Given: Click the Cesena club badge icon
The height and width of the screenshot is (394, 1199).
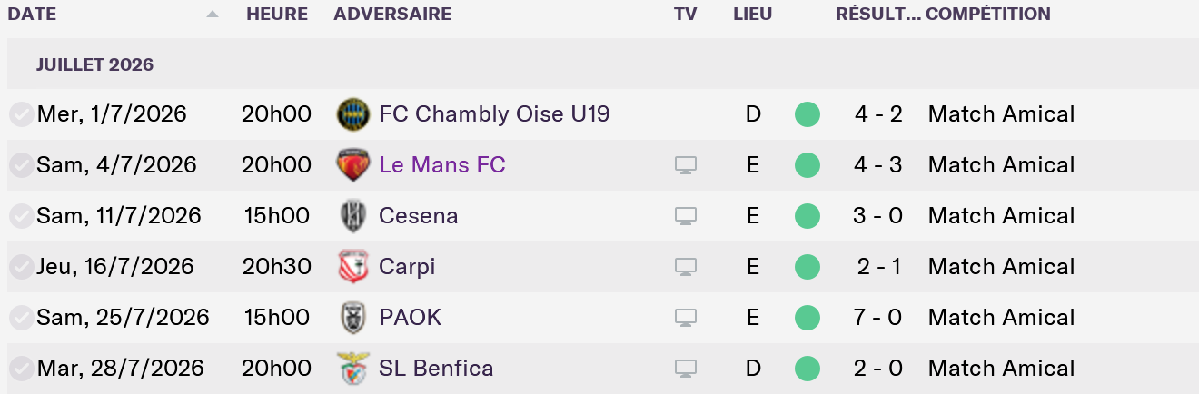Looking at the screenshot, I should click(x=351, y=216).
